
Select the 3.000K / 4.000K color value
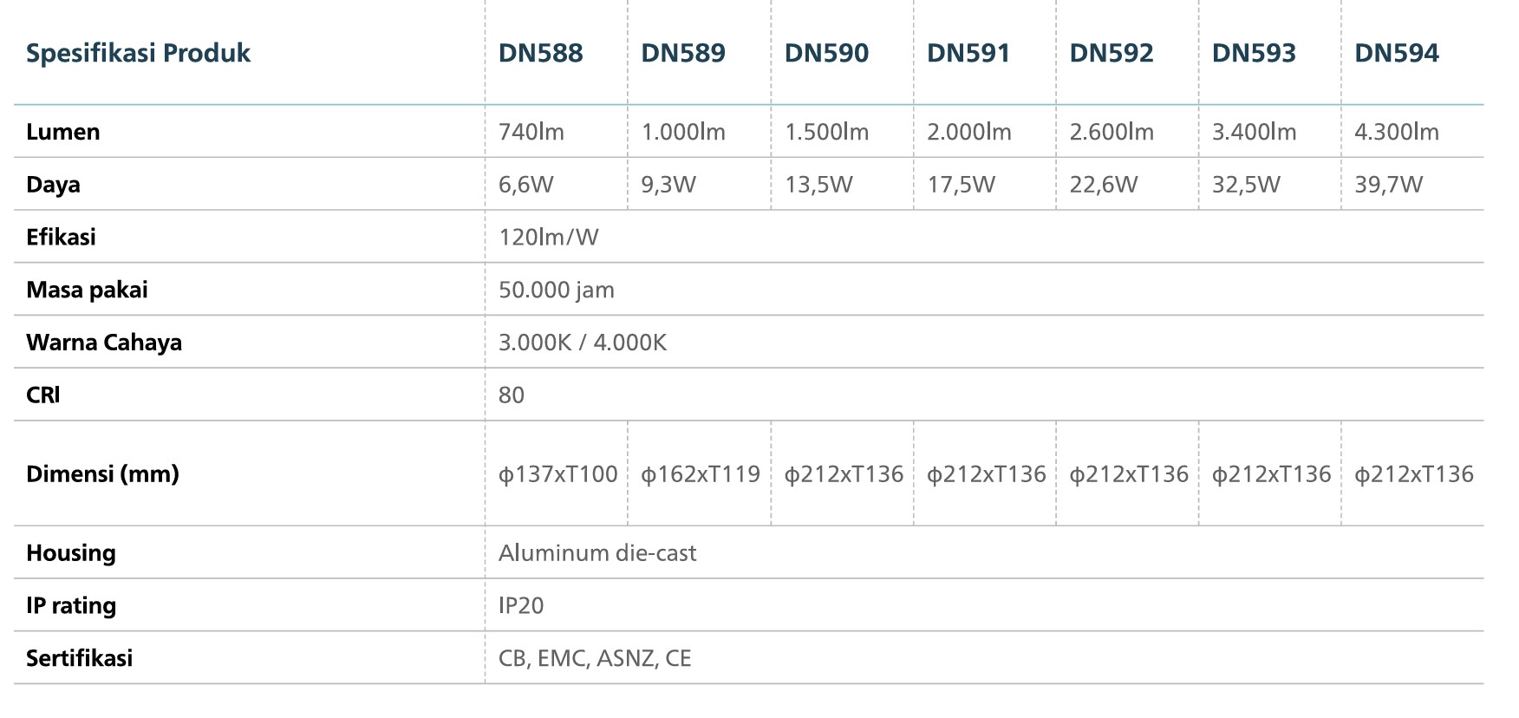pos(583,343)
